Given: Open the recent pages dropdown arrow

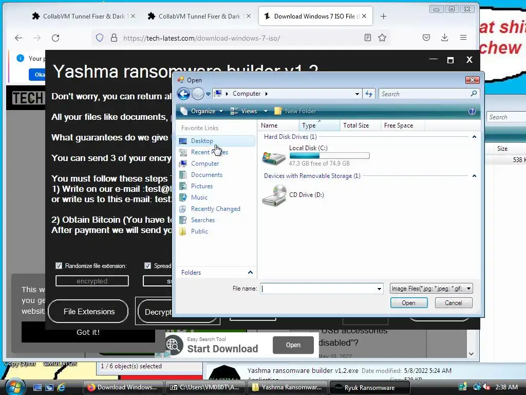Looking at the screenshot, I should pos(209,94).
